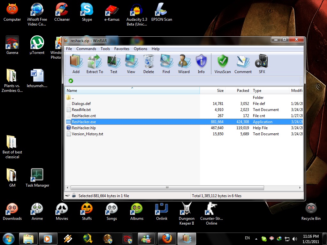Click the Comment toolbar icon
Viewport: 327px width, 245px height.
click(x=243, y=64)
